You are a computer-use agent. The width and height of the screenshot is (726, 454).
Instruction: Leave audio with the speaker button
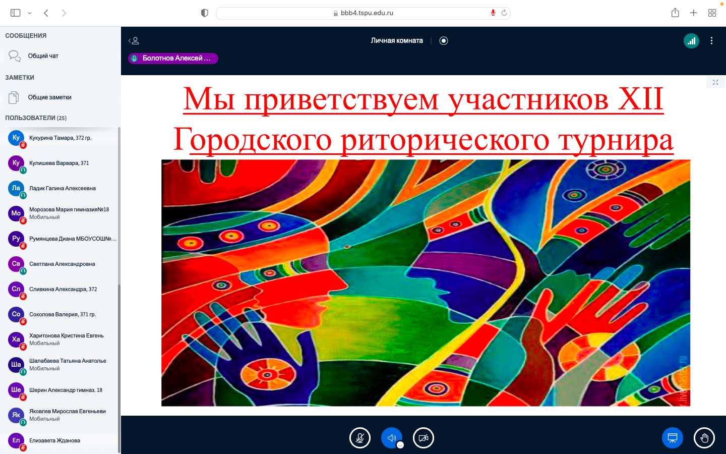tap(391, 438)
